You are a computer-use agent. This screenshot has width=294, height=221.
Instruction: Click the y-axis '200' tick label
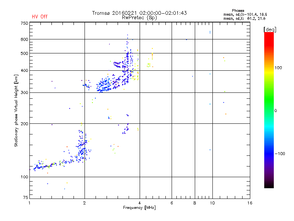click(24, 124)
